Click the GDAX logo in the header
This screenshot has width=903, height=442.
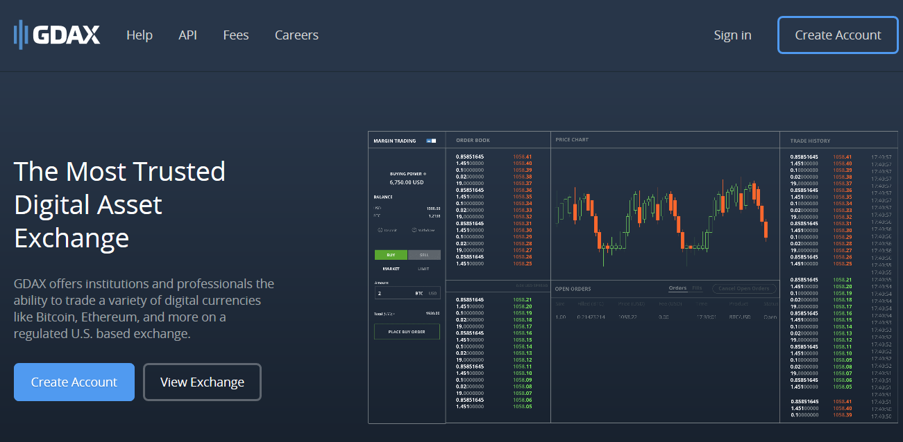[57, 35]
